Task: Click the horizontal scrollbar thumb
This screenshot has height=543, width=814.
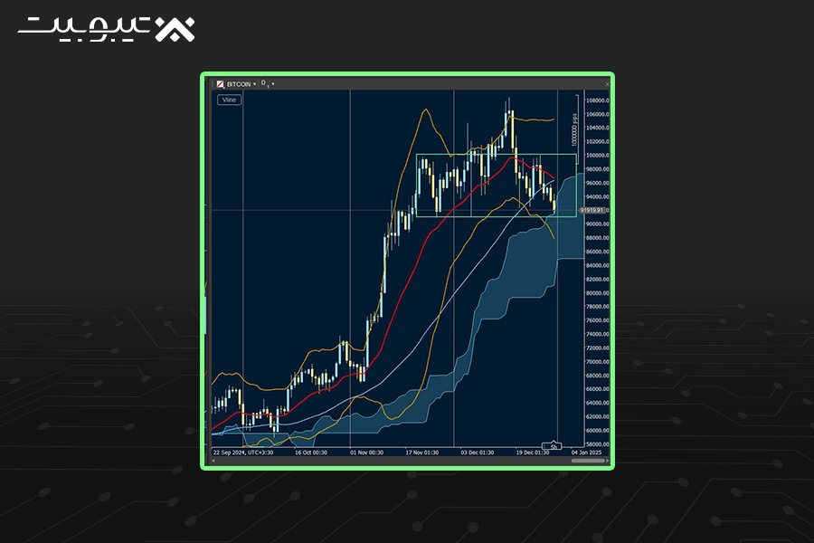Action: [588, 461]
